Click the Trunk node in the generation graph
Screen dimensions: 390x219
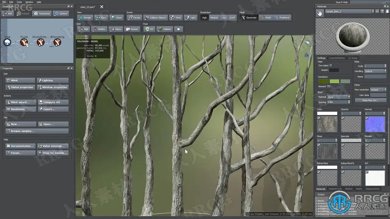(24, 42)
